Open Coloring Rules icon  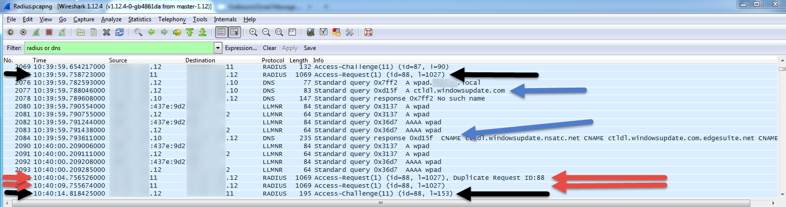coord(337,32)
